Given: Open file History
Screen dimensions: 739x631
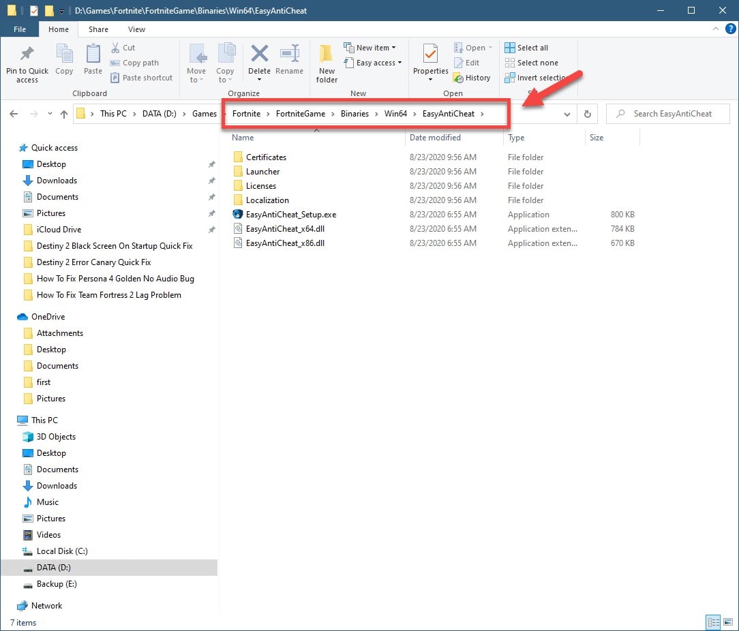Looking at the screenshot, I should 472,78.
